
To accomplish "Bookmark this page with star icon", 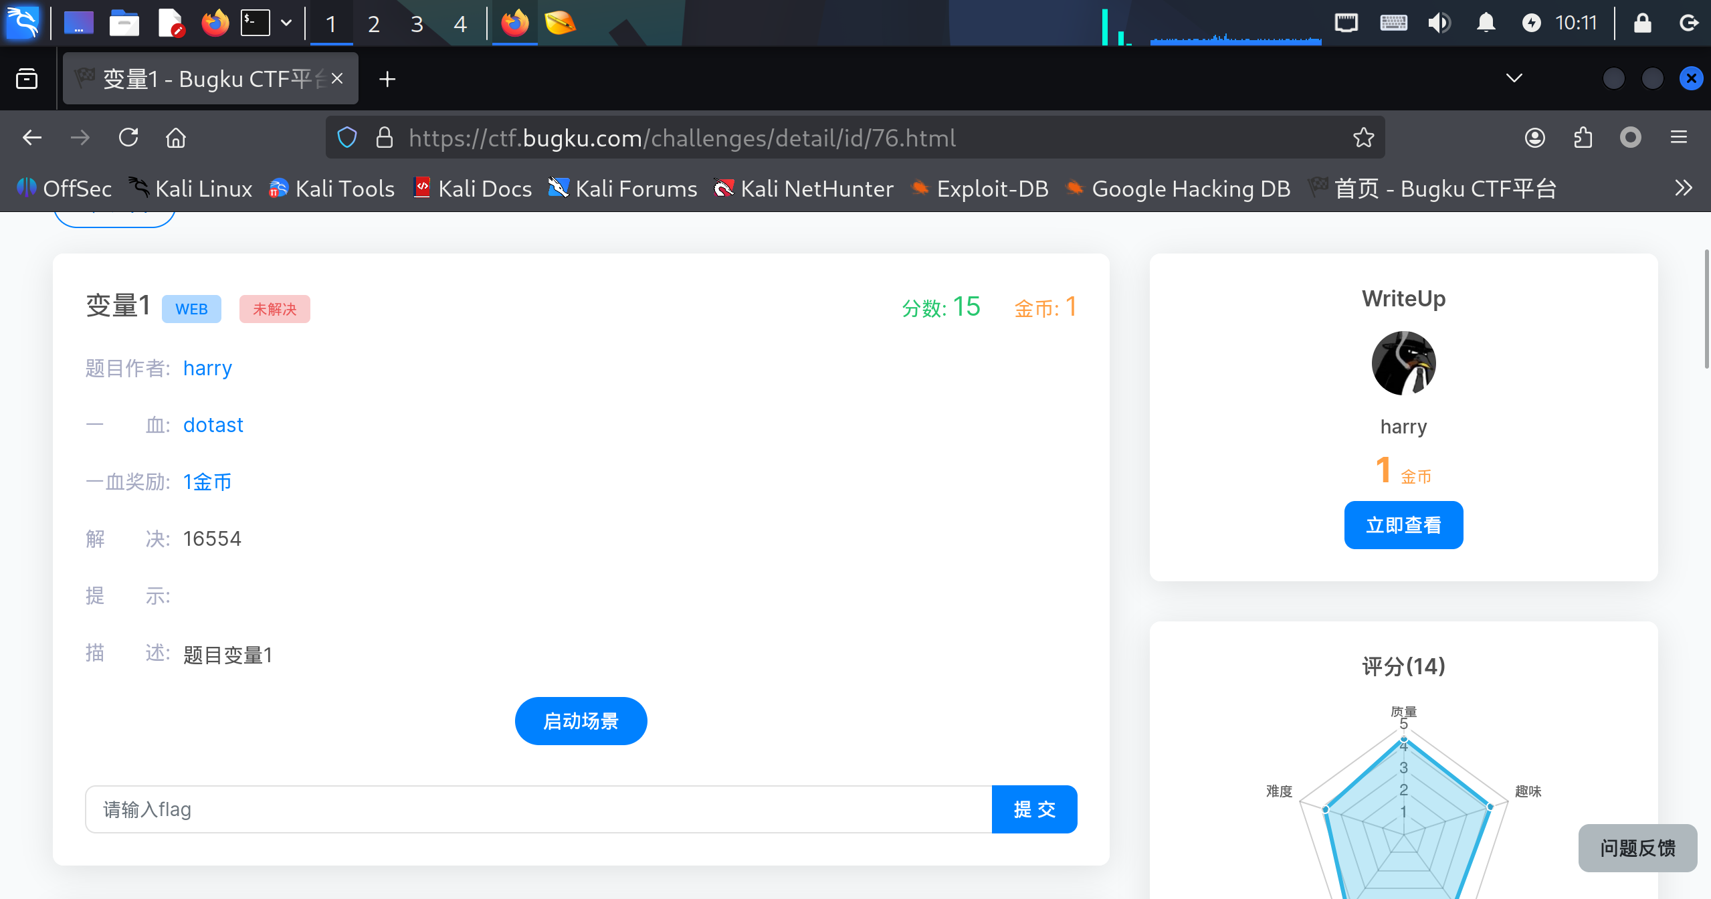I will pos(1363,138).
